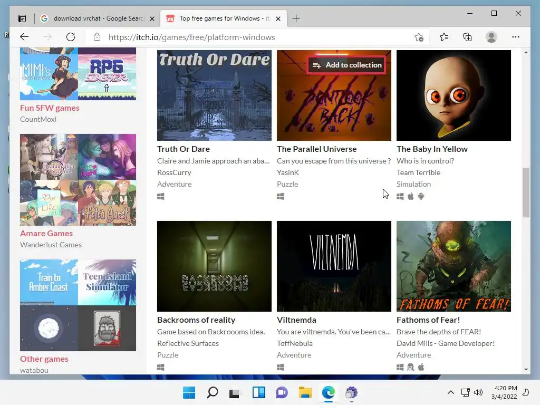The image size is (540, 405).
Task: Click the Other games collection thumbnail grid
Action: [x=78, y=305]
